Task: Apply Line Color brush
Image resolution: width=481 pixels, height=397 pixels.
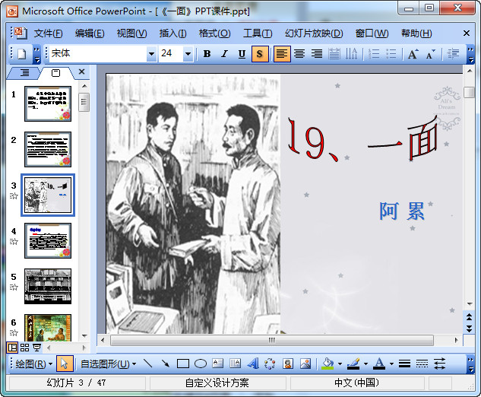Action: [x=353, y=364]
